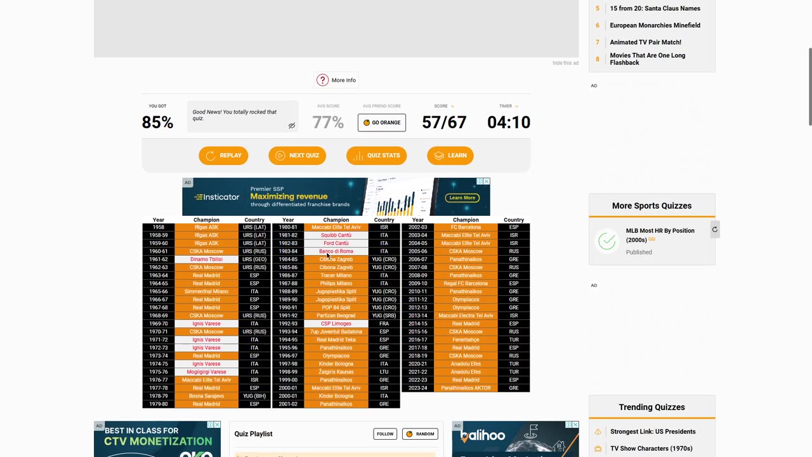812x457 pixels.
Task: Click the 'Žalgiris Kaunas' champion cell
Action: coord(336,372)
